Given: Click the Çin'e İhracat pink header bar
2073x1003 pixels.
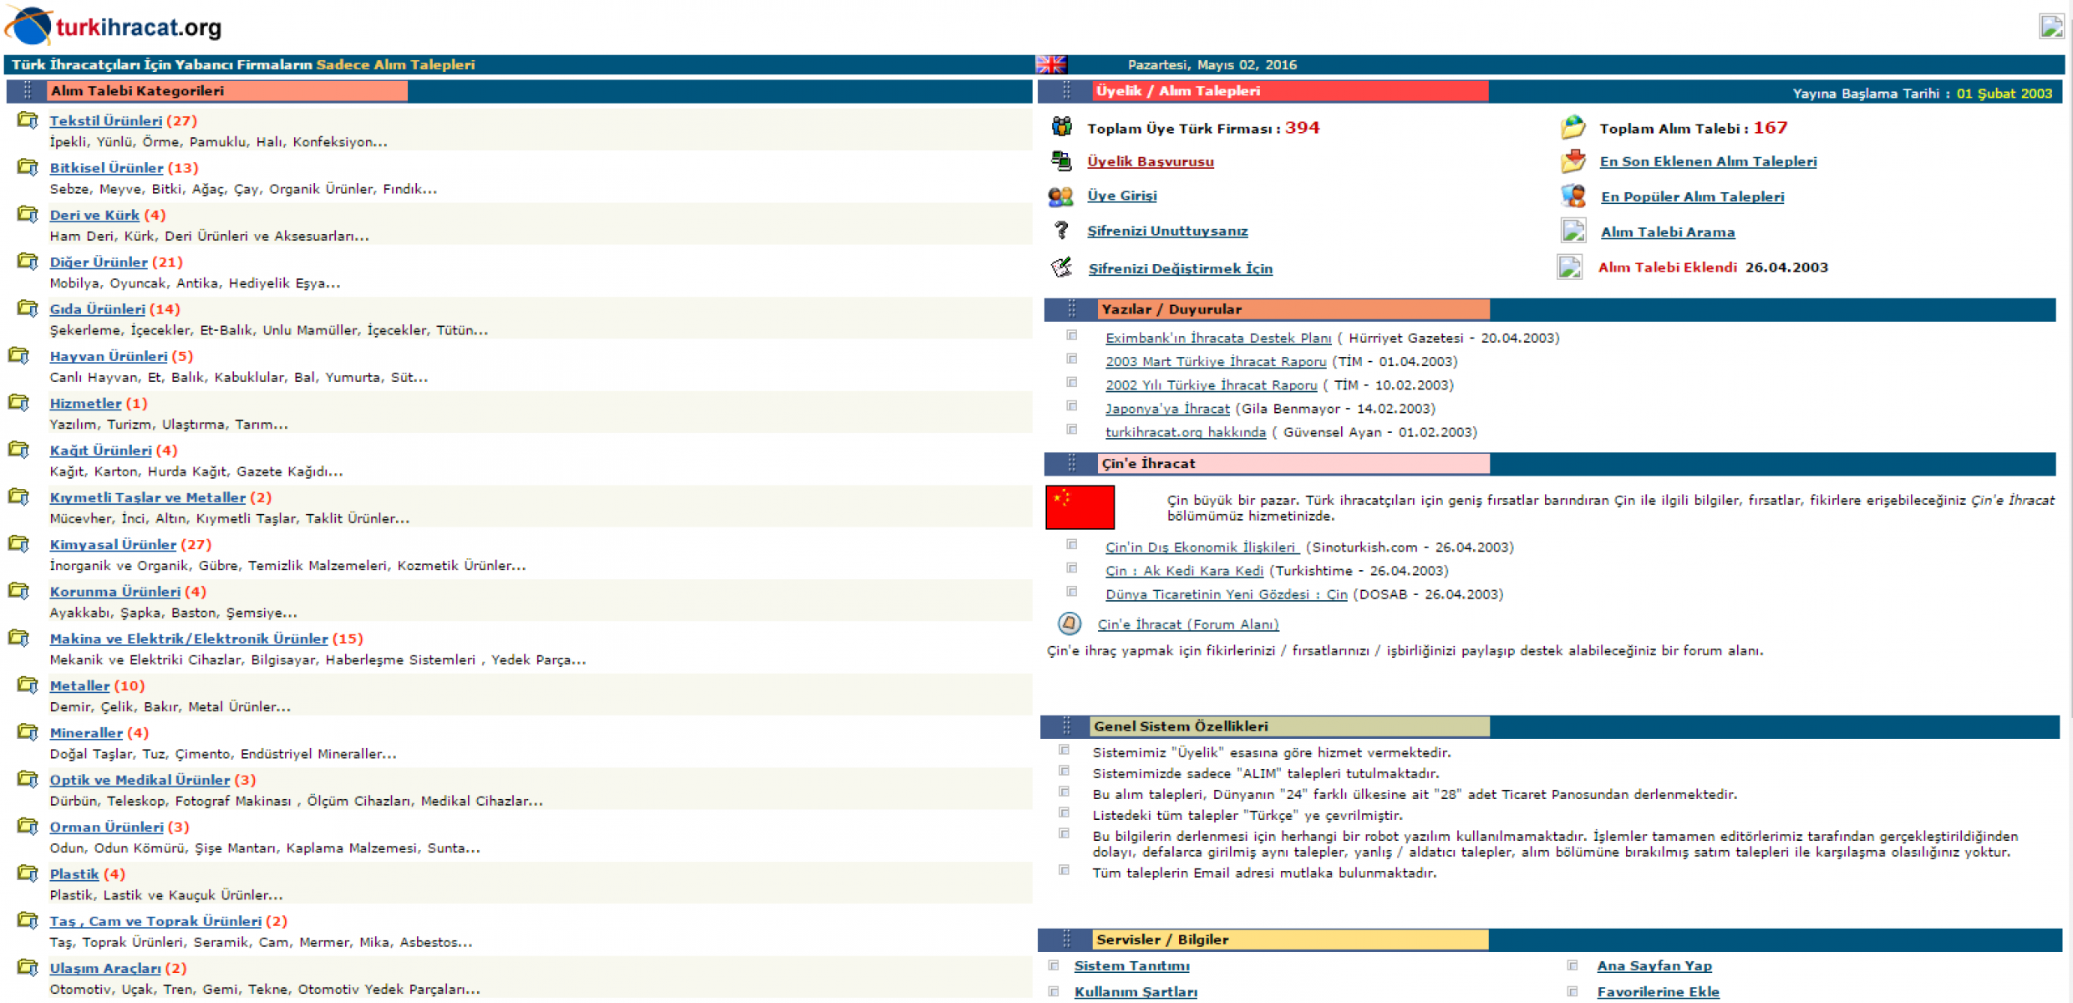Looking at the screenshot, I should click(x=1293, y=463).
